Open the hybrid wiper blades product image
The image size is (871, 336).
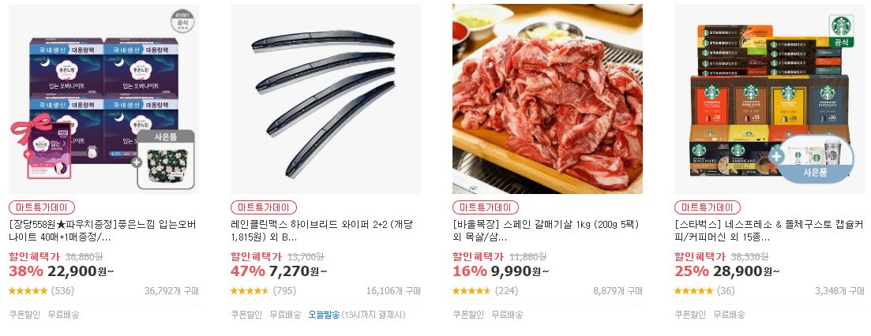[325, 99]
